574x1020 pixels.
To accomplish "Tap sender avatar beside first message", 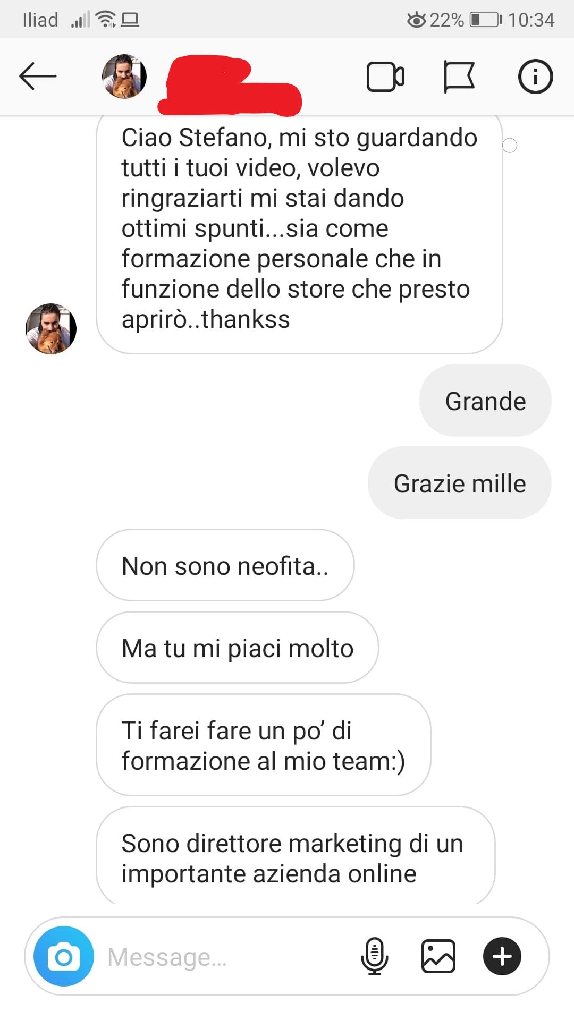I will click(51, 329).
